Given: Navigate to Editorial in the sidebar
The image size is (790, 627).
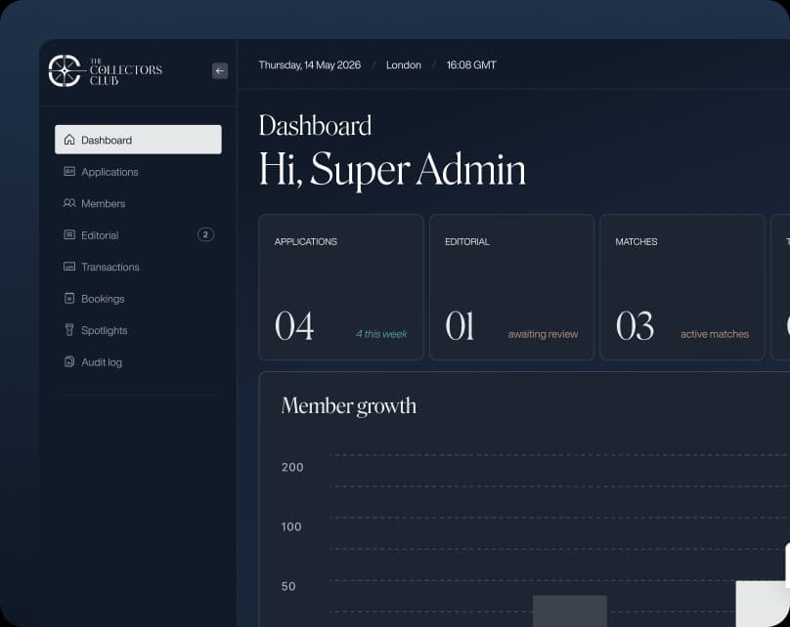Looking at the screenshot, I should (x=138, y=235).
